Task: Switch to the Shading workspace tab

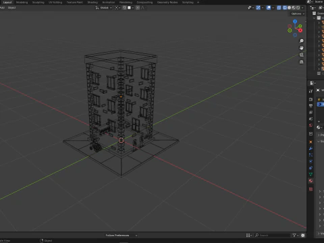Action: (x=92, y=2)
